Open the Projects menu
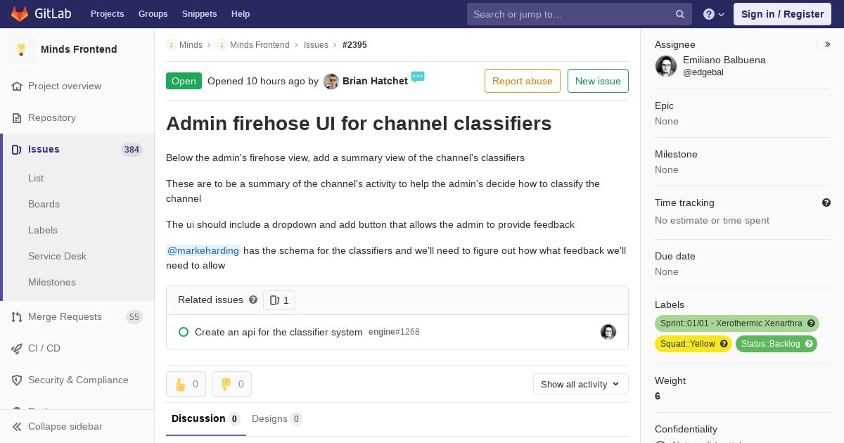Image resolution: width=844 pixels, height=443 pixels. pyautogui.click(x=107, y=14)
